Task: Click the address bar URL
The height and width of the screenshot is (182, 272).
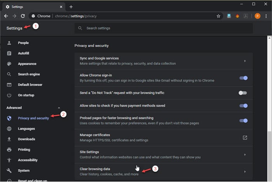Action: tap(76, 16)
